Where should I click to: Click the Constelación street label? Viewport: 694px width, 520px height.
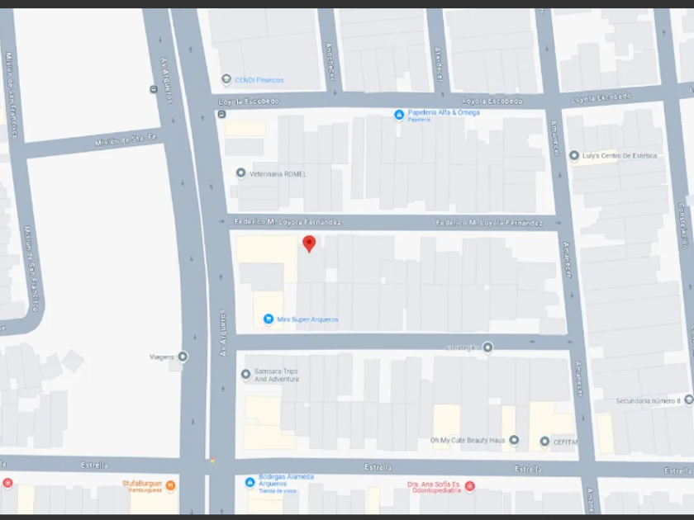click(683, 225)
